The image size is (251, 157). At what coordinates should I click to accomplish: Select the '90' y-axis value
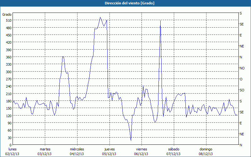point(10,123)
